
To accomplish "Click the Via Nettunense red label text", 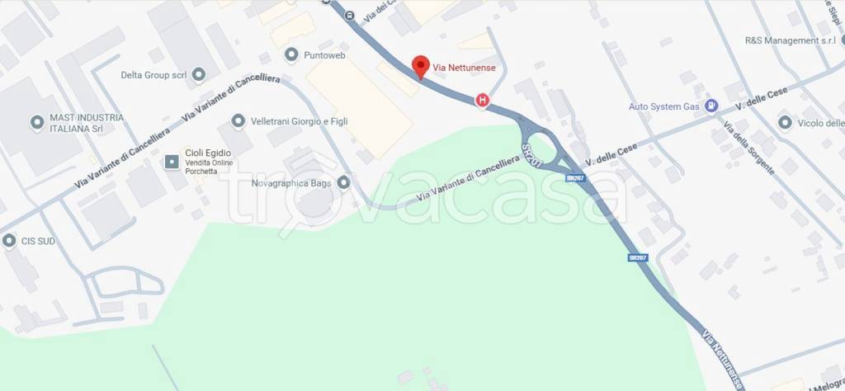I will (x=464, y=68).
